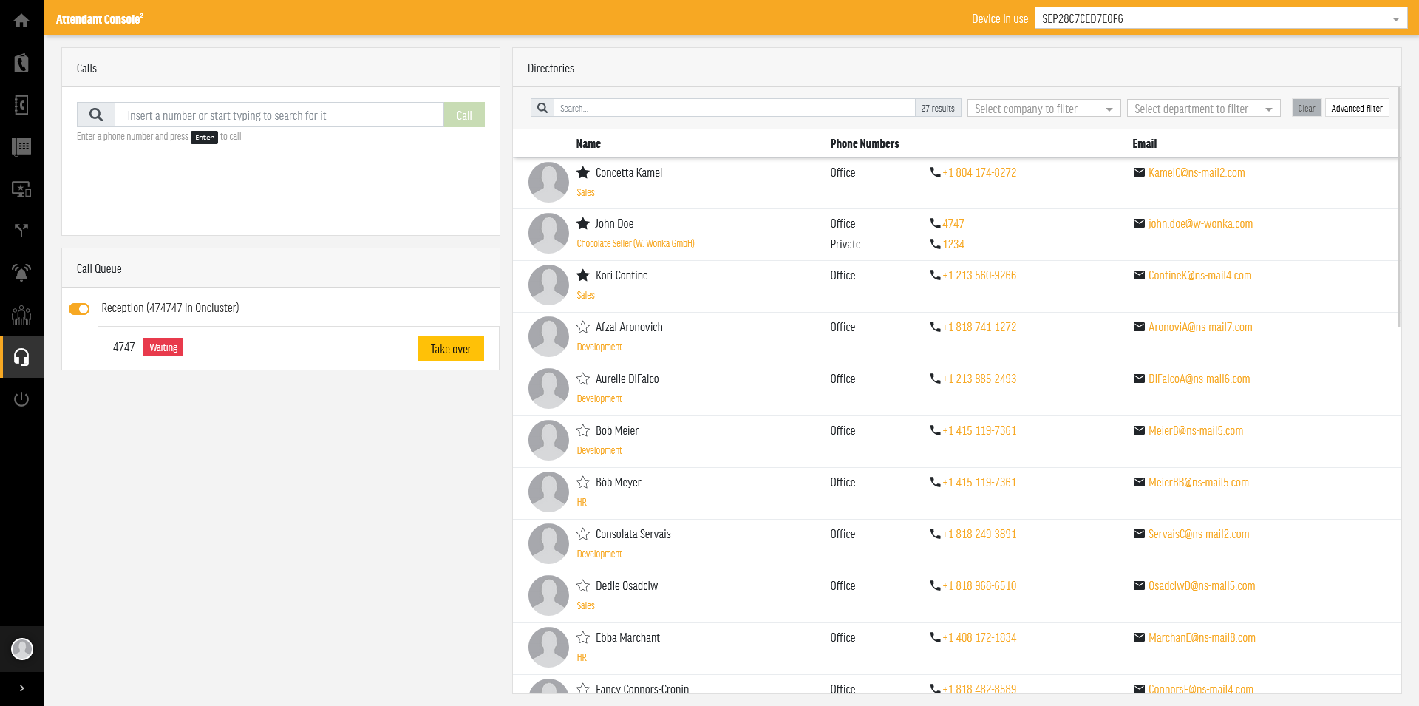This screenshot has height=706, width=1419.
Task: Open Select company to filter dropdown
Action: point(1044,109)
